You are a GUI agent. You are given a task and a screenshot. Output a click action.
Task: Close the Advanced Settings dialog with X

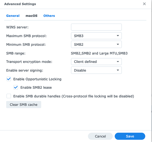(x=144, y=4)
